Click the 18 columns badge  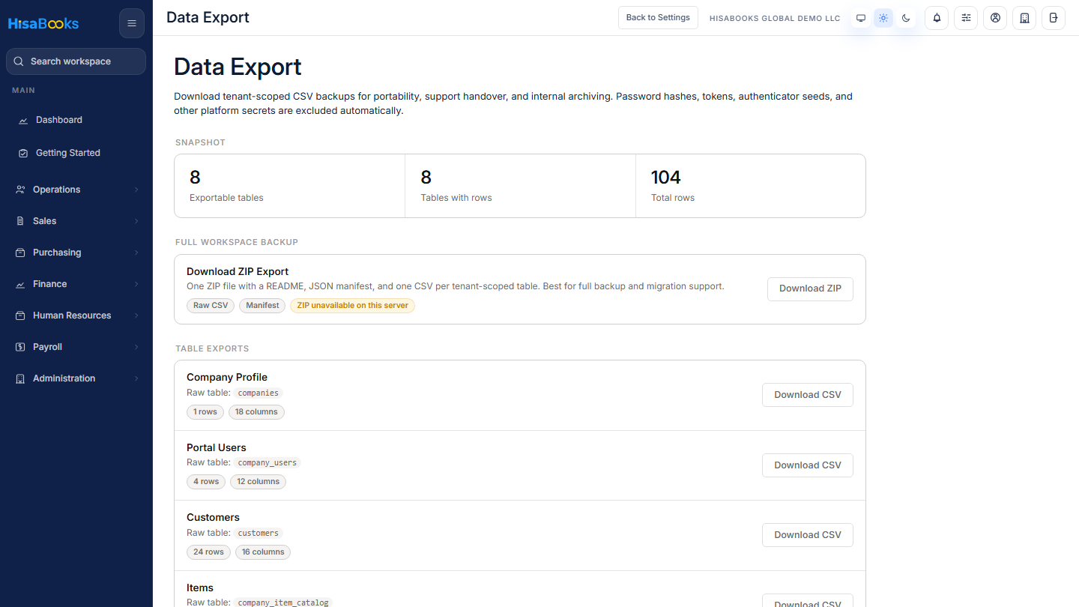[x=256, y=412]
